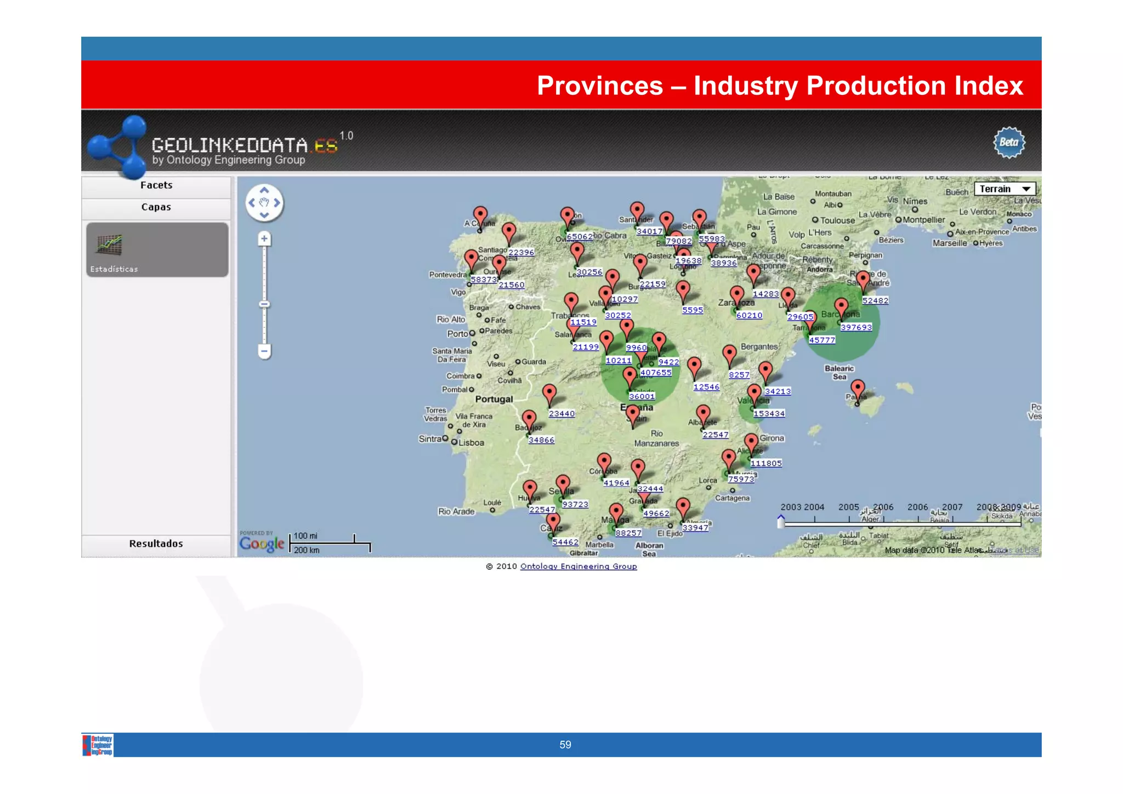Click the marker pin above label 52482
Screen dimensions: 1123x794
coord(864,282)
